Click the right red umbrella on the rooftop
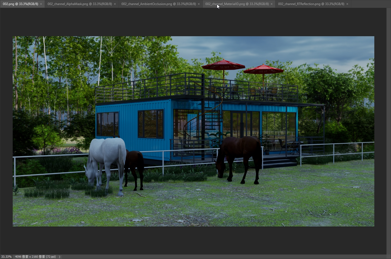391x259 pixels. [x=263, y=69]
